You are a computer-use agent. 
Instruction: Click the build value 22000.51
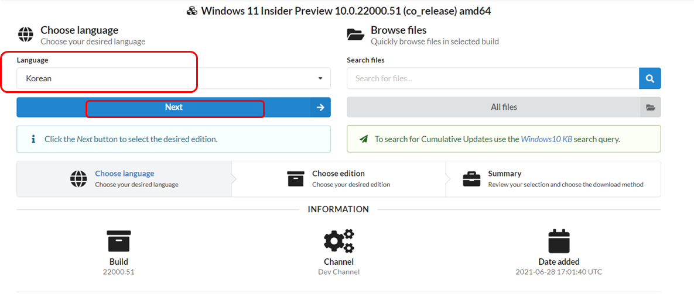point(118,272)
